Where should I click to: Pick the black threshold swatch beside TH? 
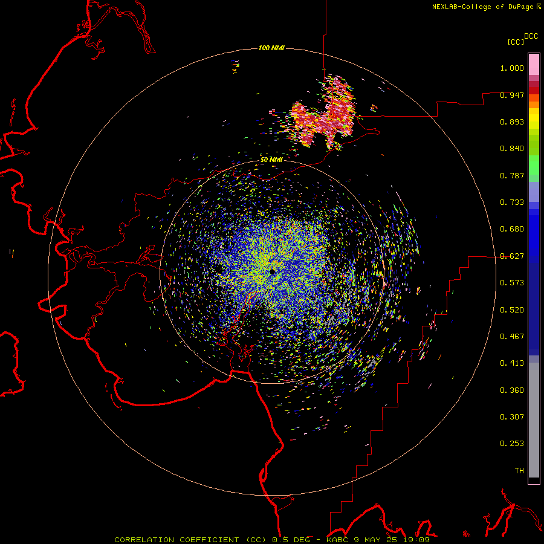(534, 481)
